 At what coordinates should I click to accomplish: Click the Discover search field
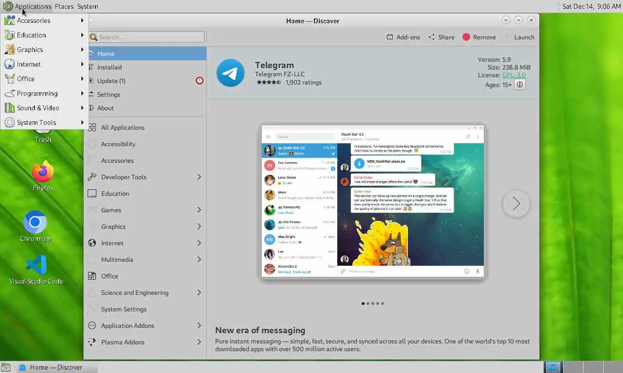pos(147,37)
